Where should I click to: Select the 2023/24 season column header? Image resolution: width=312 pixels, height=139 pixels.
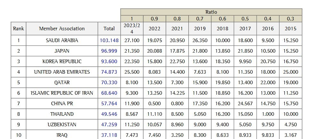pos(132,29)
